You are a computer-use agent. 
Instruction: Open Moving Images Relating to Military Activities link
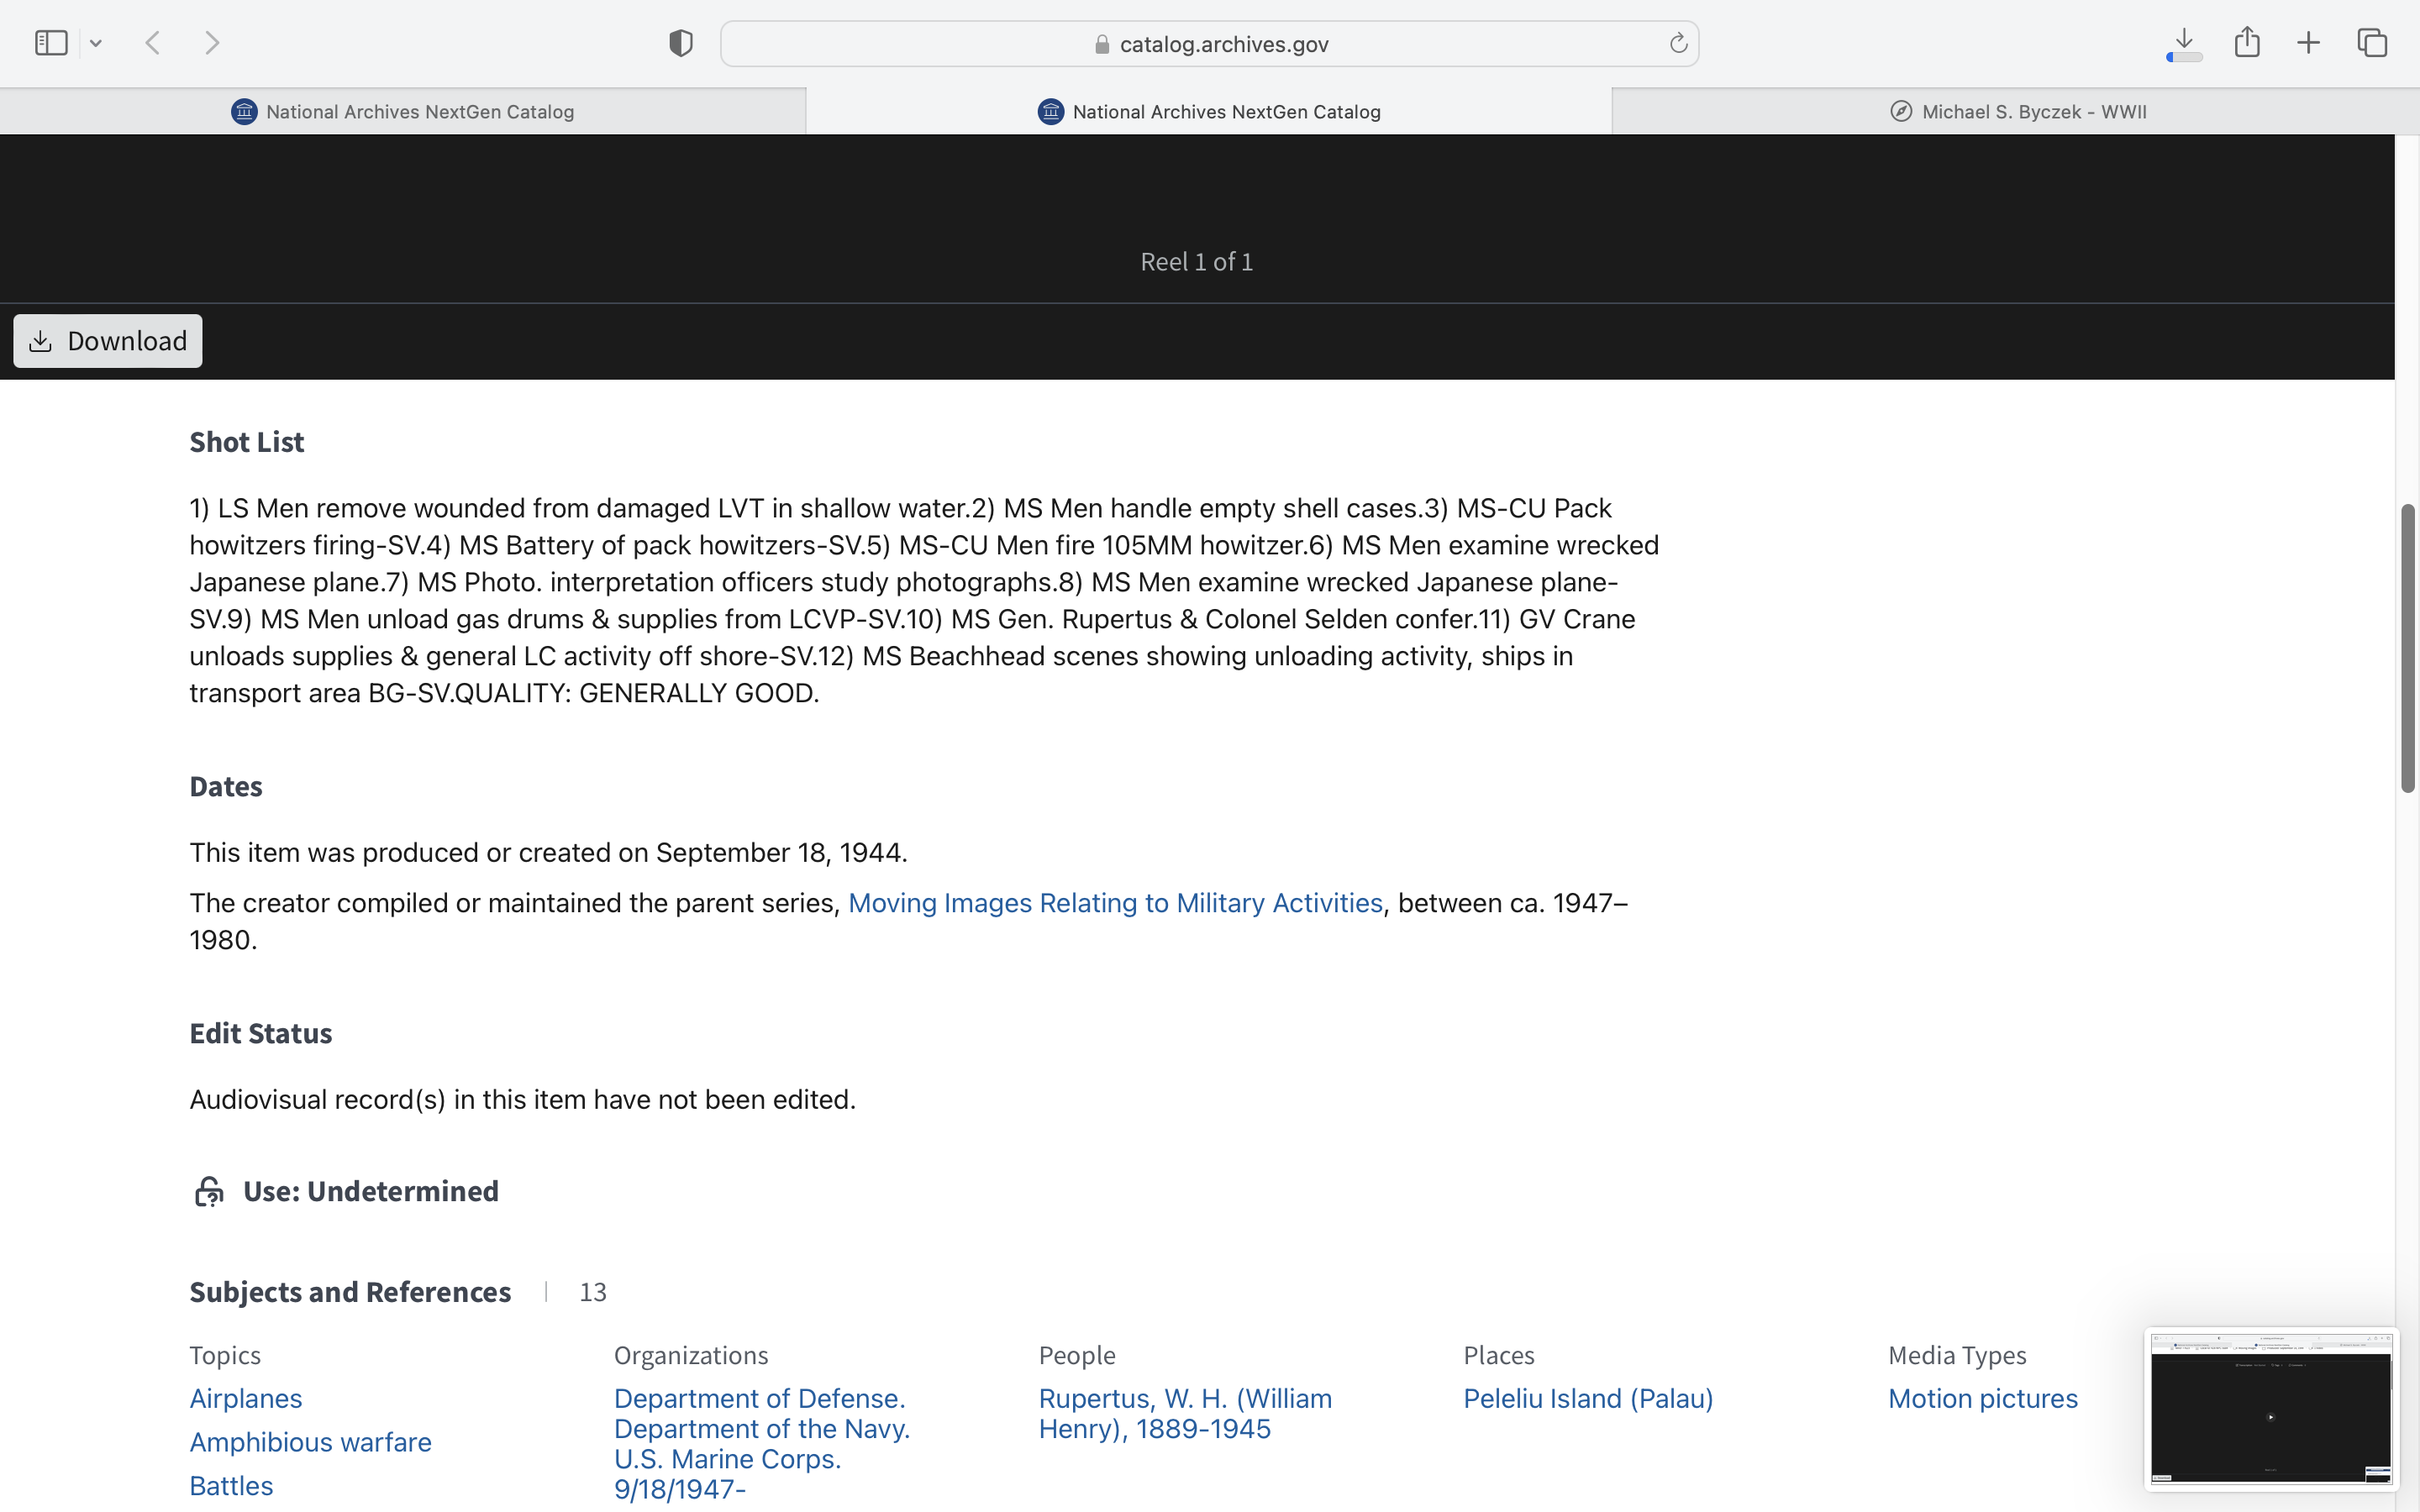[1115, 903]
